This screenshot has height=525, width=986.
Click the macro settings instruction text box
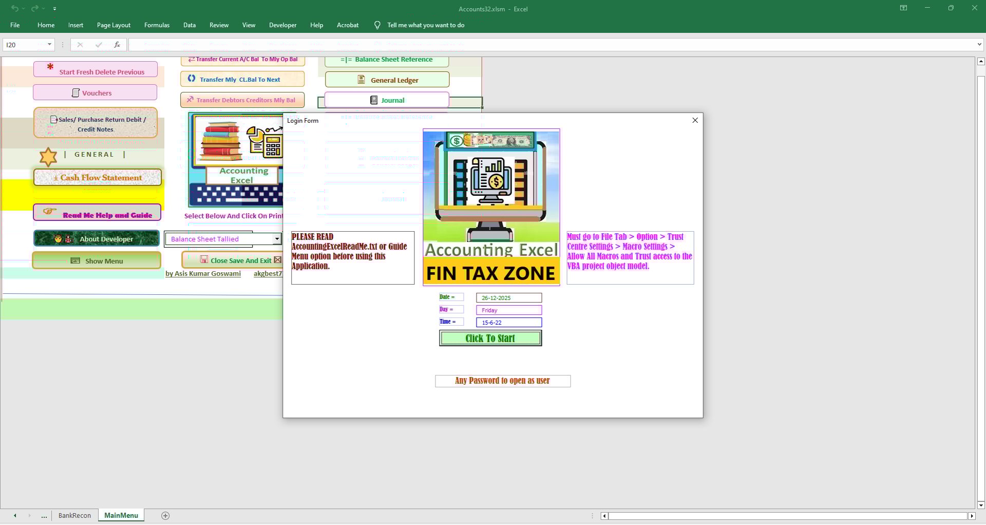coord(630,258)
